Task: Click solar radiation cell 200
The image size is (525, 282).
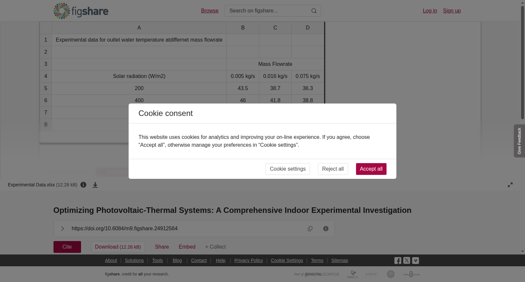Action: coord(139,88)
